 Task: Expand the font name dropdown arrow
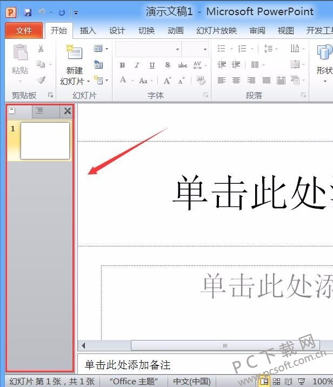point(177,49)
